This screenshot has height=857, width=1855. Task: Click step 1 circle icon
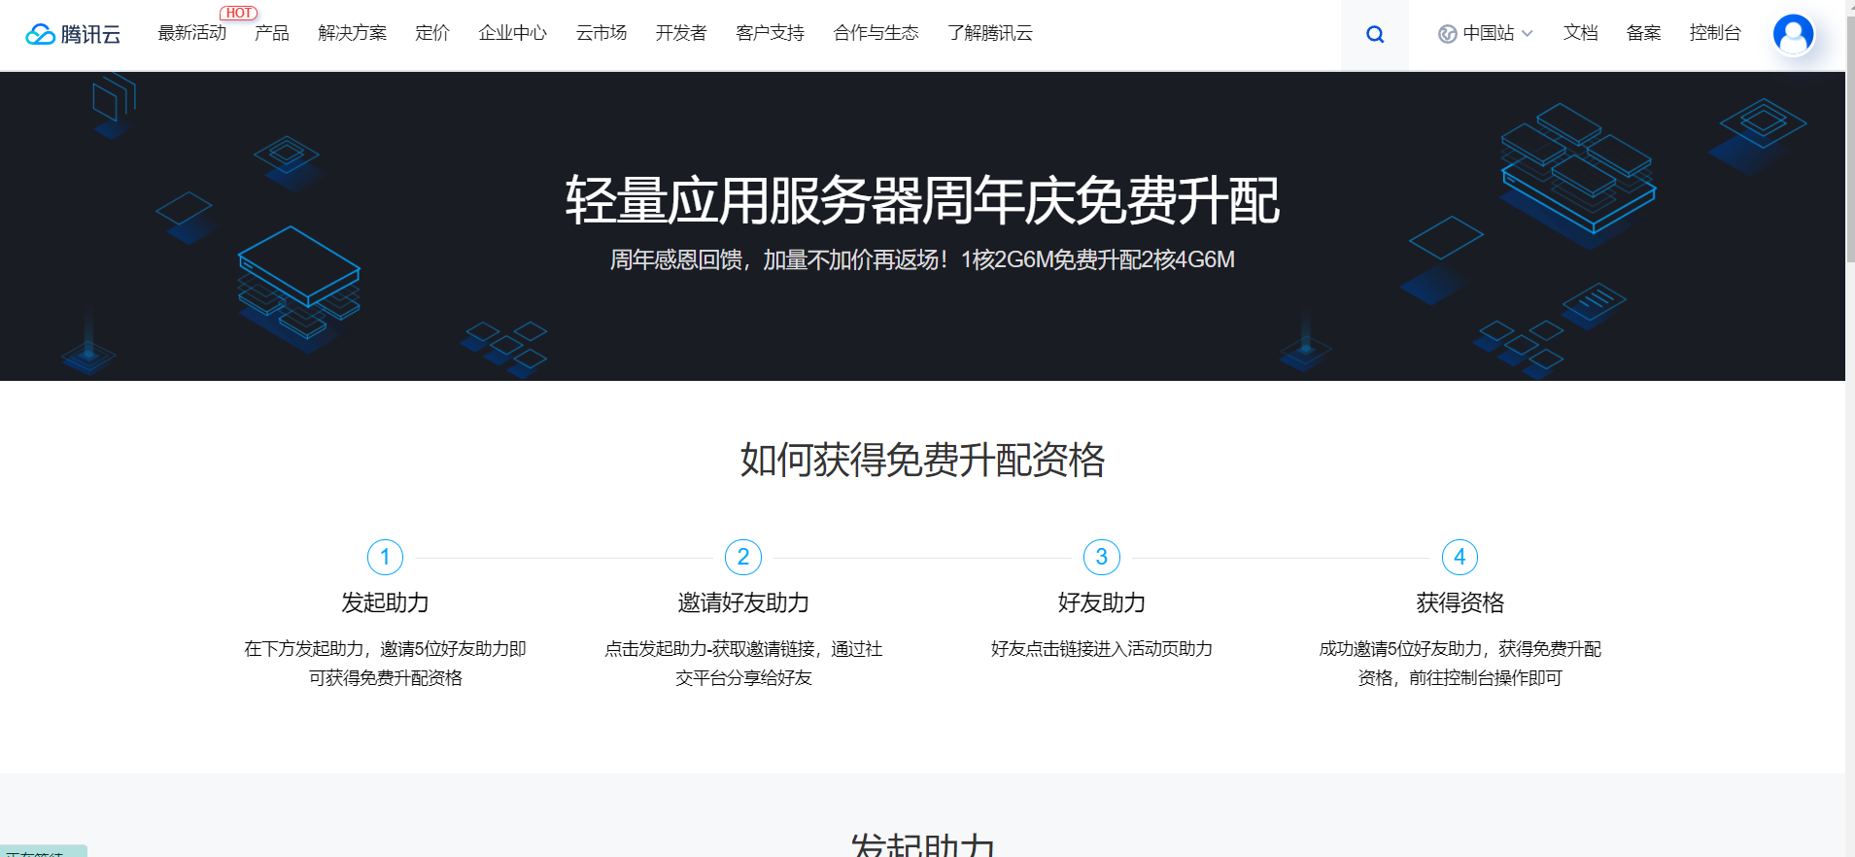385,557
